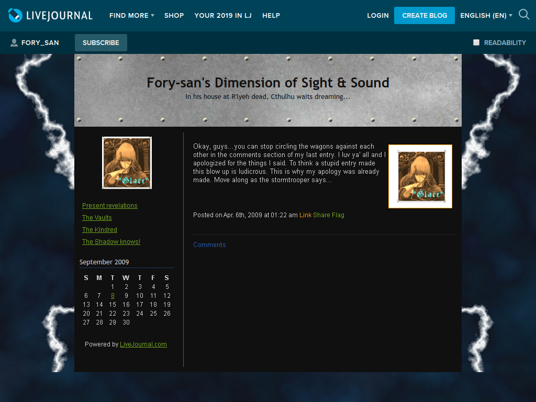Image resolution: width=536 pixels, height=402 pixels.
Task: Click the user silhouette icon beside FORY_SAN
Action: click(14, 43)
